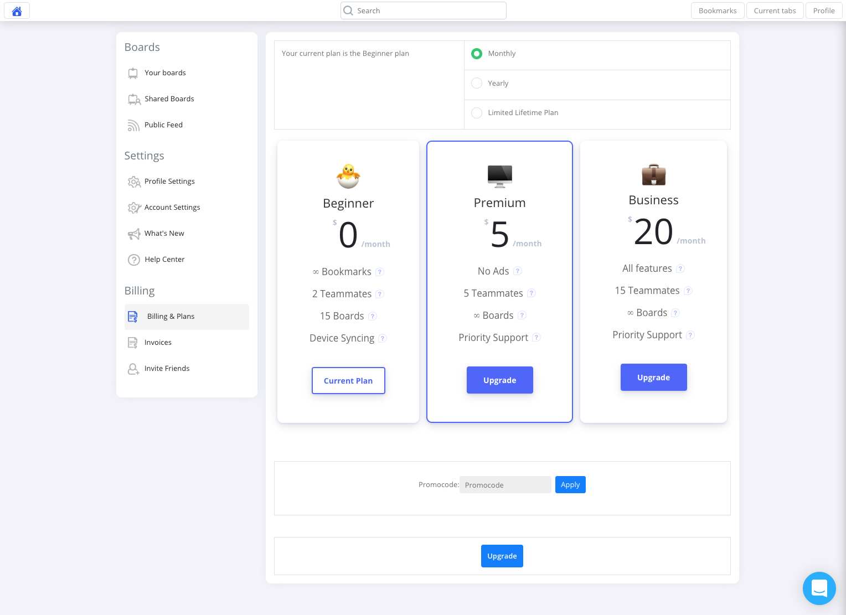846x615 pixels.
Task: Click help icon beside Premium Priority Support
Action: tap(537, 338)
